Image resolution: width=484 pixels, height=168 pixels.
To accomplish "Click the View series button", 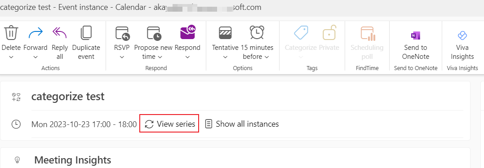I will [169, 124].
